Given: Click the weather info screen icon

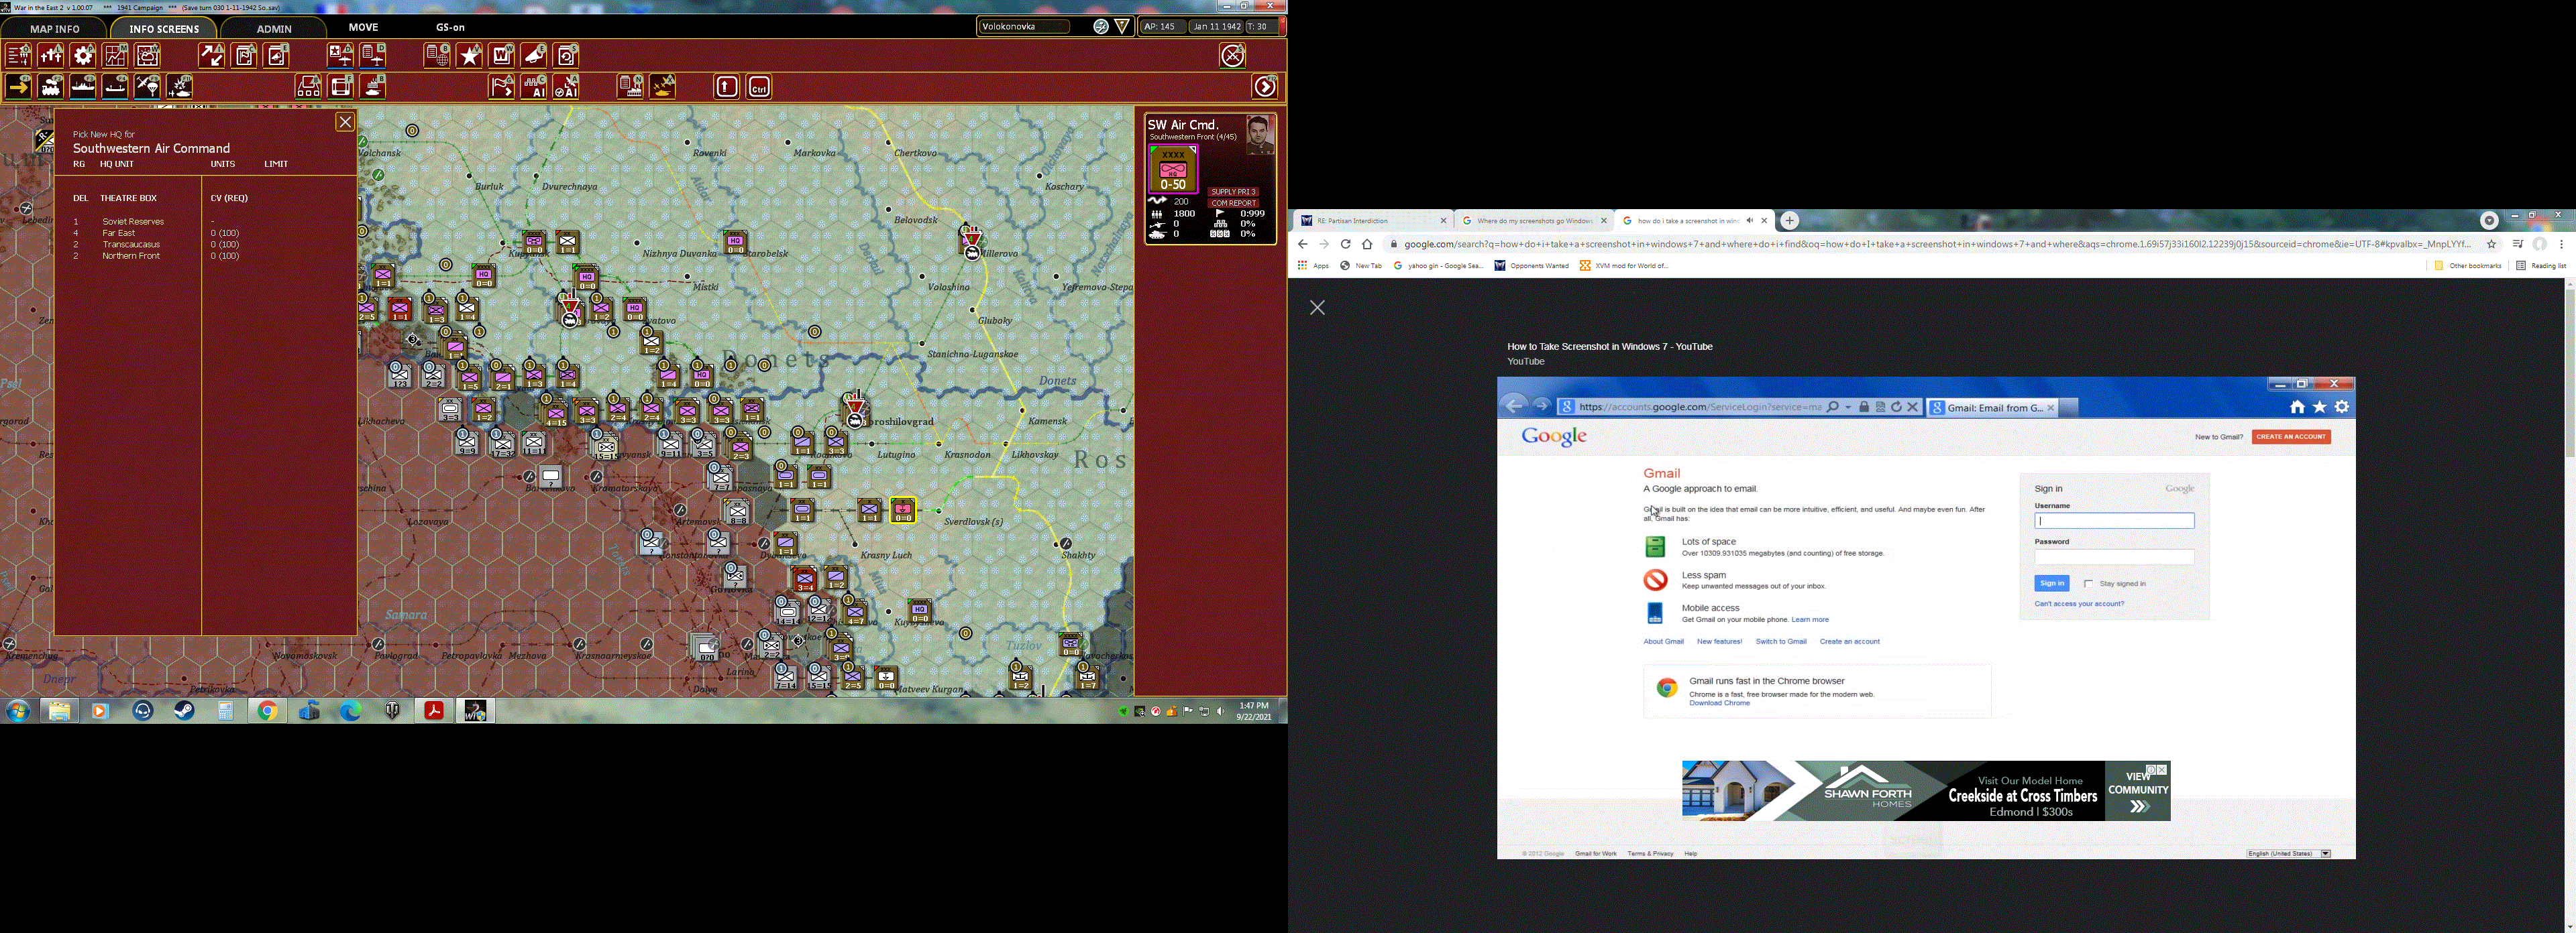Looking at the screenshot, I should [x=148, y=55].
